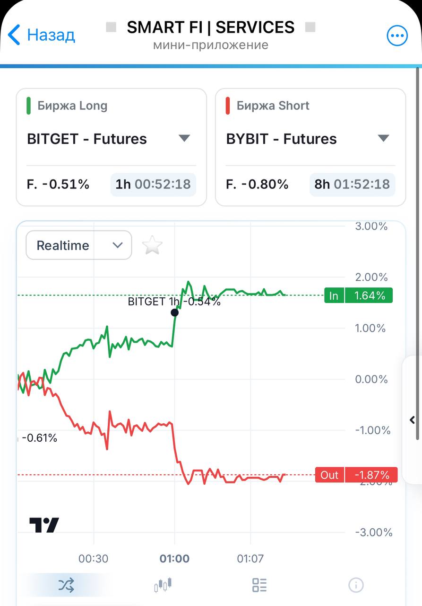
Task: Click the green In 1.64% price label
Action: click(x=359, y=295)
